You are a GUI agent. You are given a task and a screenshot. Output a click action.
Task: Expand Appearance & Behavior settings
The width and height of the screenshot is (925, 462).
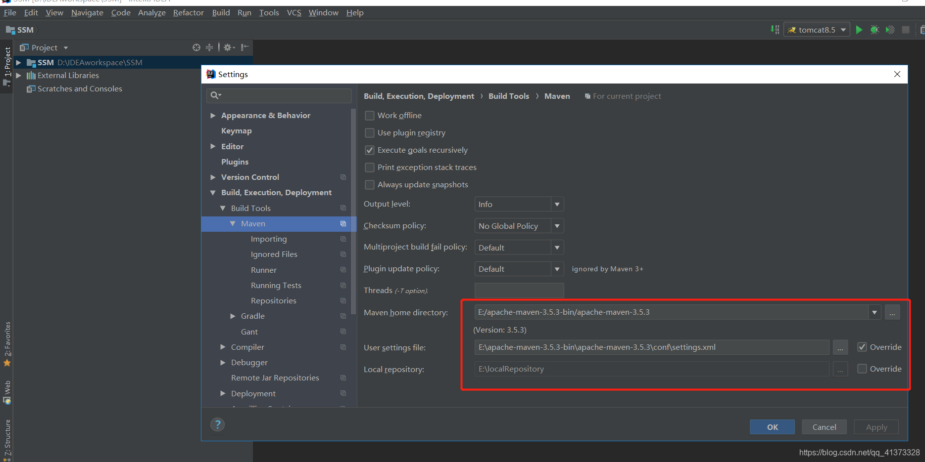(x=213, y=115)
